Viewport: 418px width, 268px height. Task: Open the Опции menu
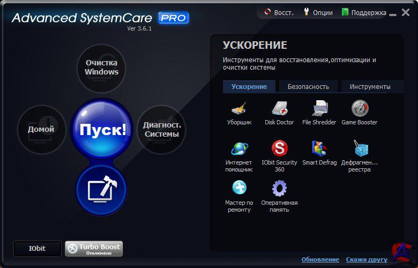318,12
